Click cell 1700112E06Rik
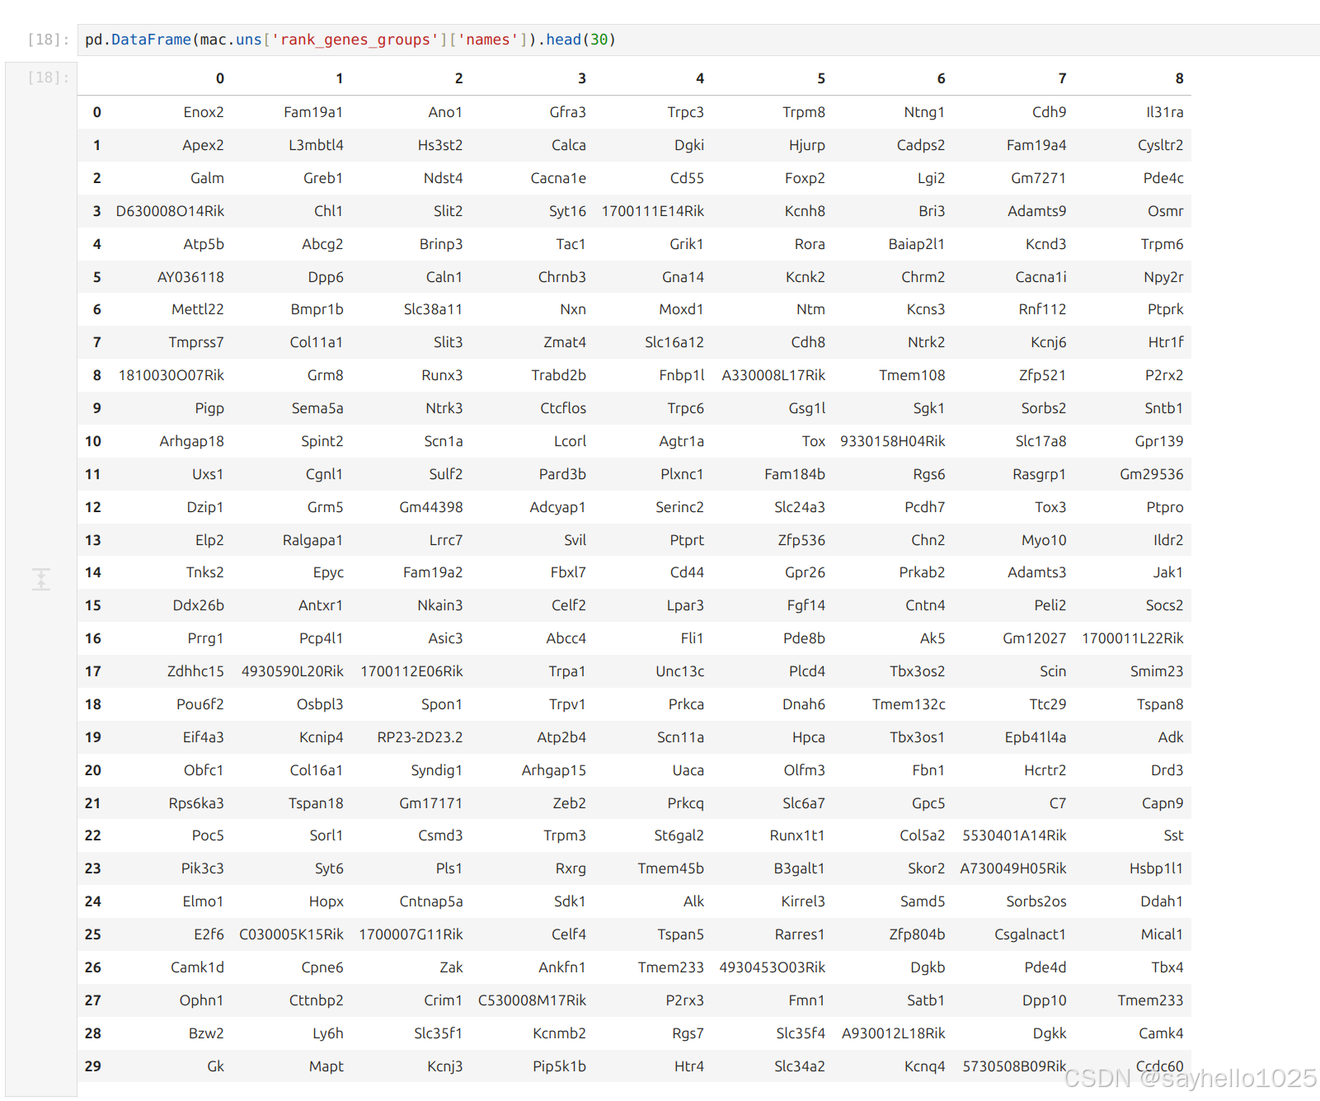Screen dimensions: 1320x1101 point(411,671)
